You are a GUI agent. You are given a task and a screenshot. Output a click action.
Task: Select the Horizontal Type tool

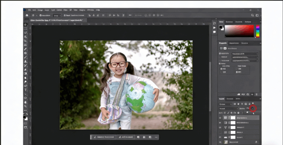(x=25, y=90)
